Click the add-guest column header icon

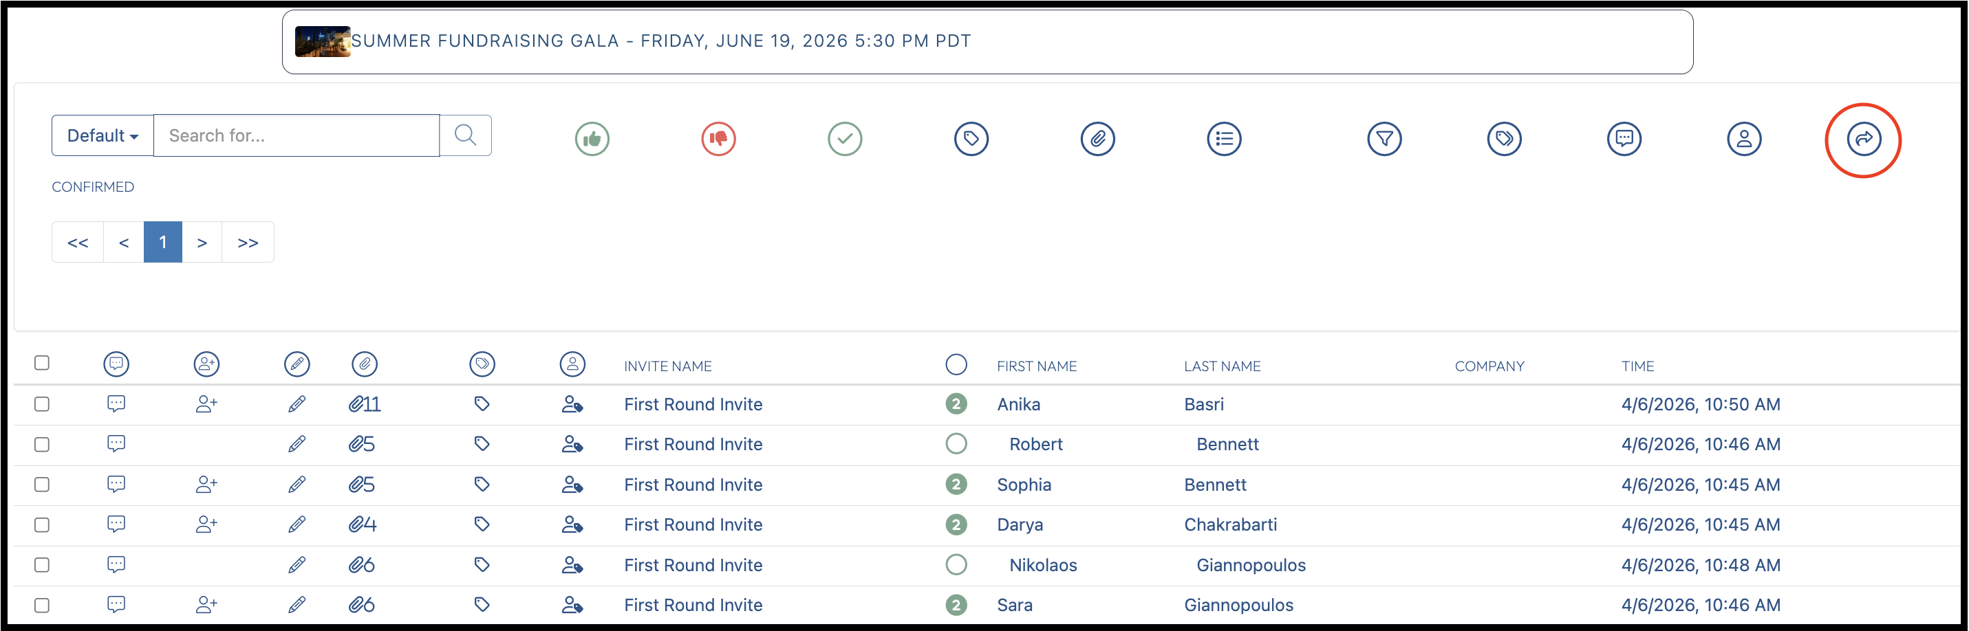pyautogui.click(x=206, y=364)
